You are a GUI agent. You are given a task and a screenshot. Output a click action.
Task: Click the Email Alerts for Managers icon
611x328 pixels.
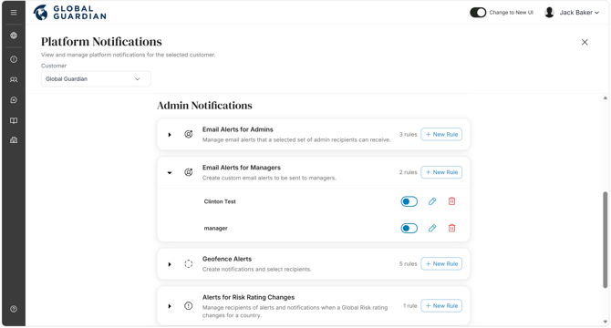tap(188, 172)
